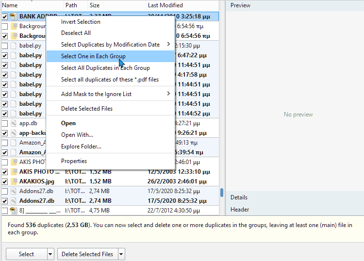Uncheck the AKAKIOS.jpg checkbox
The image size is (364, 261).
[x=5, y=181]
